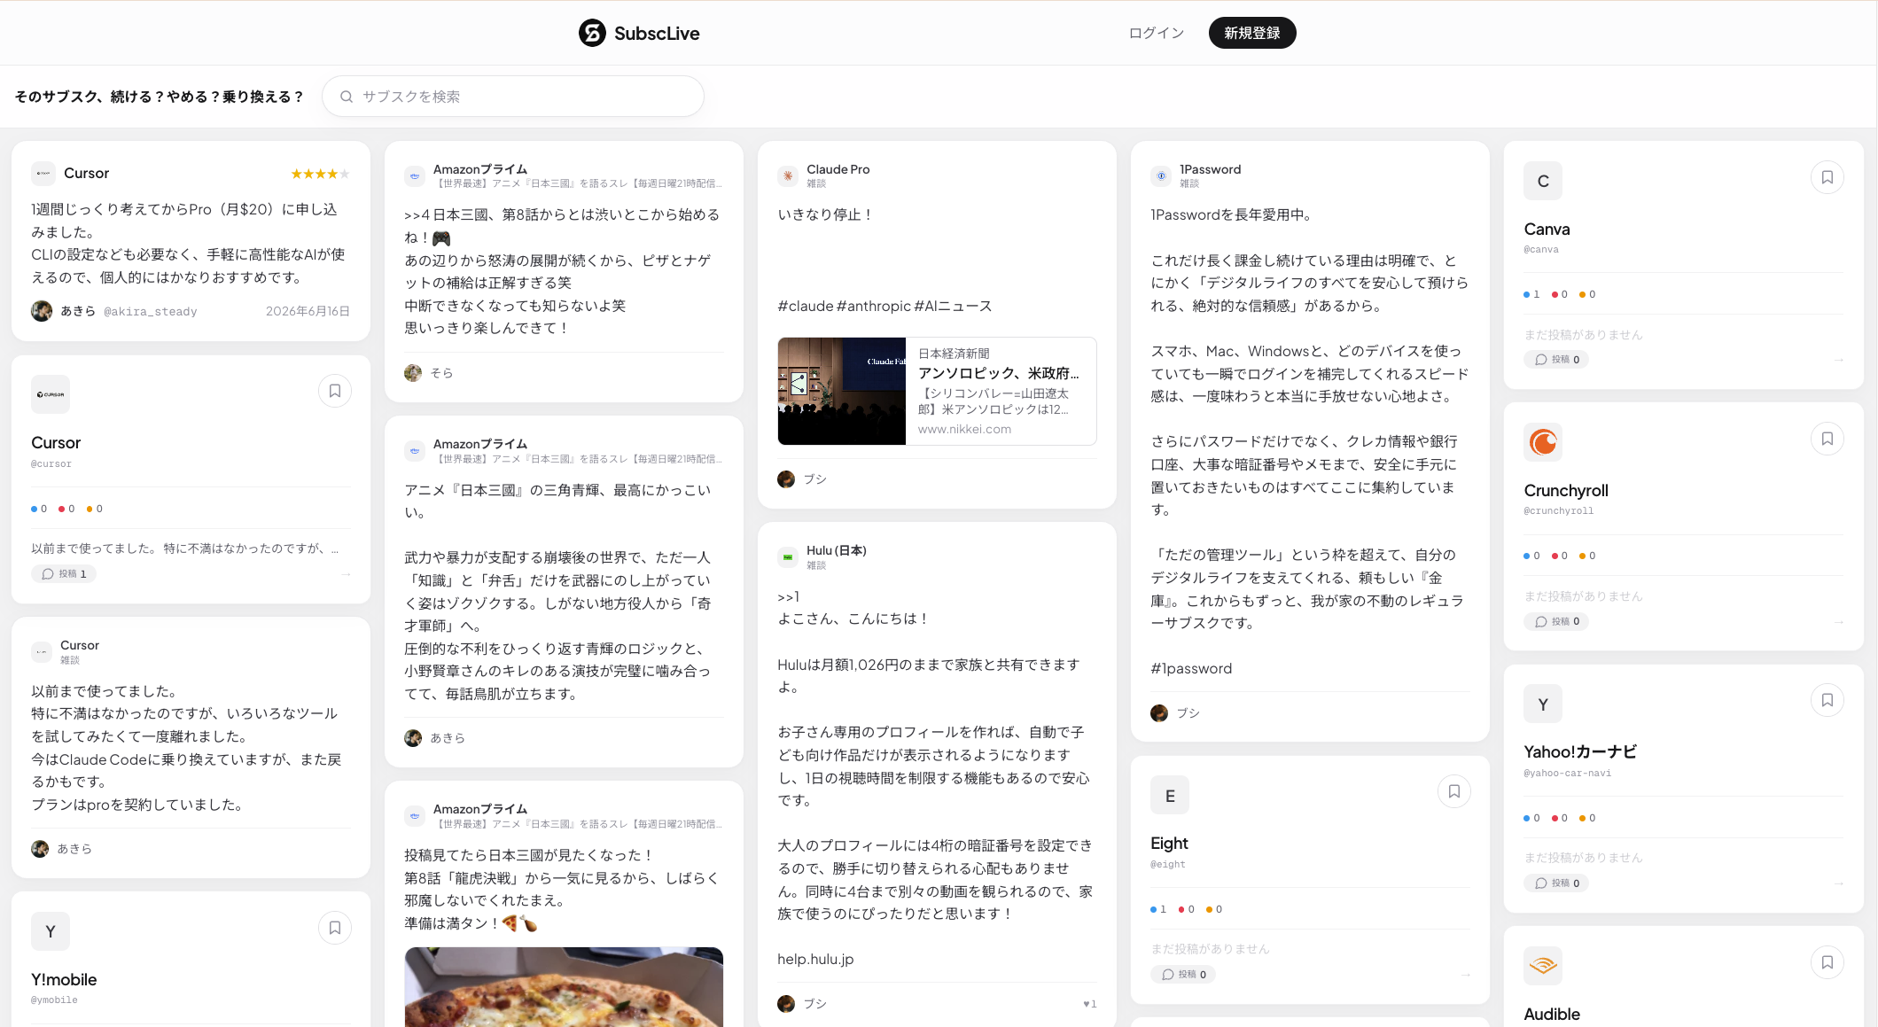Click the Amazonプライム icon on the >>4 日本三國 post
This screenshot has height=1027, width=1878.
[415, 175]
